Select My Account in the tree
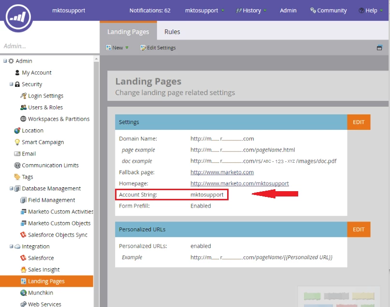 pyautogui.click(x=37, y=72)
